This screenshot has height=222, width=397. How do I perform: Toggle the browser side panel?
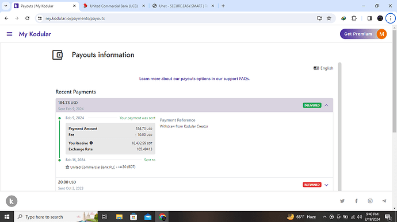(369, 18)
